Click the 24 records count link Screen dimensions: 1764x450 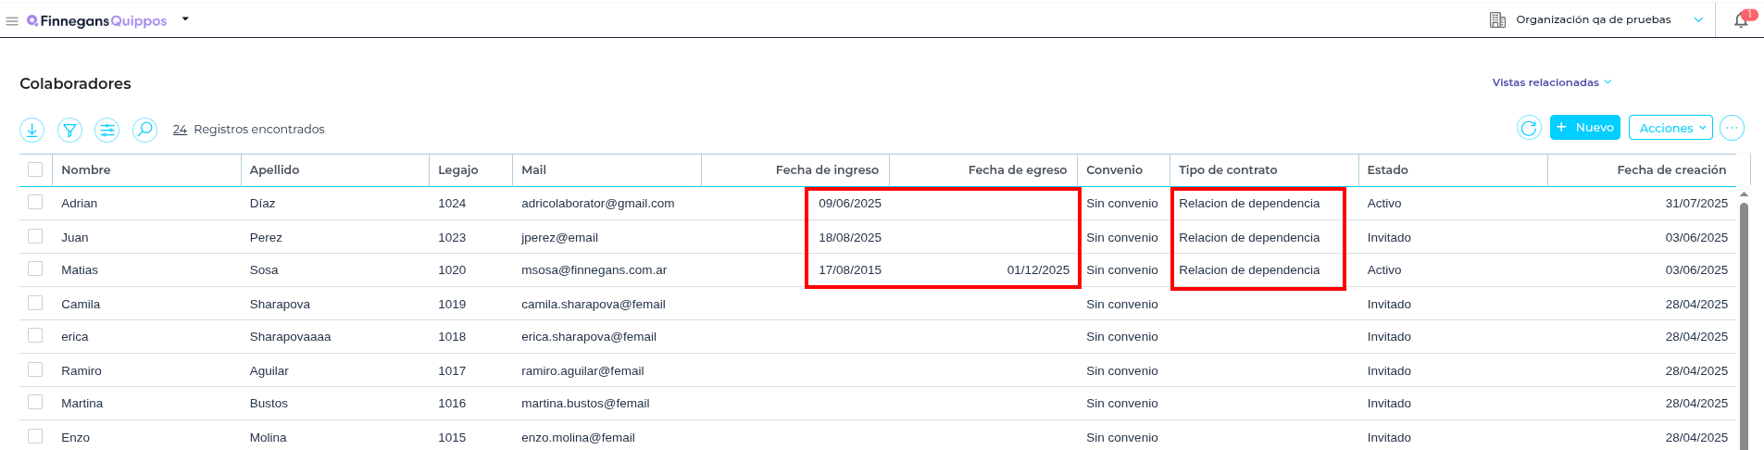click(x=180, y=130)
